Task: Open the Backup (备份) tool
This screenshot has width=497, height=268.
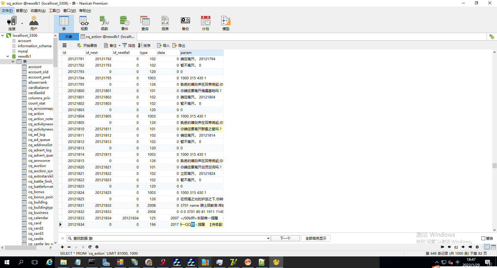Action: [x=185, y=23]
